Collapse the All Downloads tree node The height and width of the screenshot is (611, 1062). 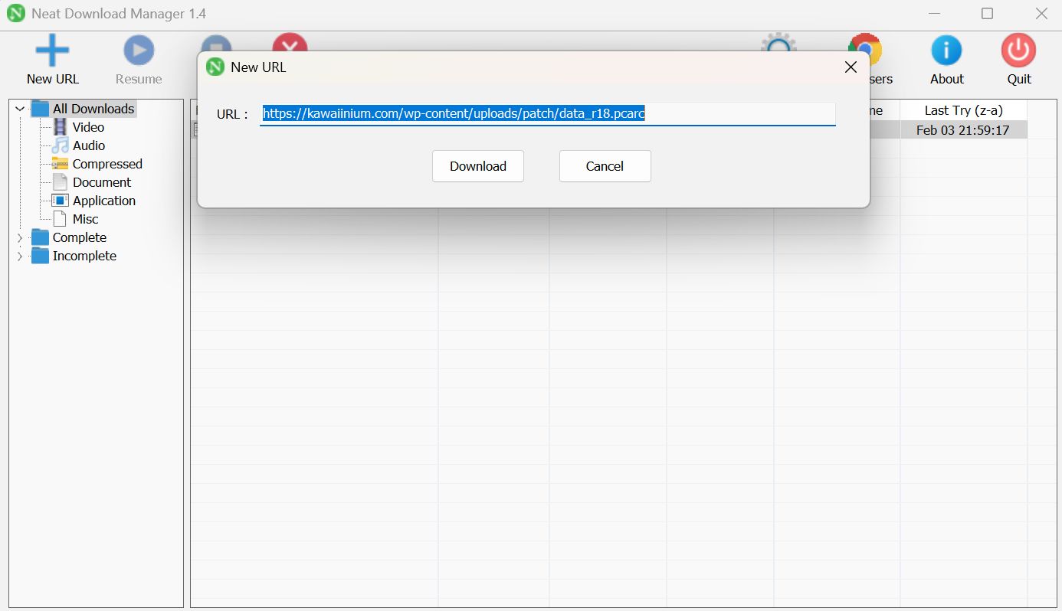click(x=20, y=109)
